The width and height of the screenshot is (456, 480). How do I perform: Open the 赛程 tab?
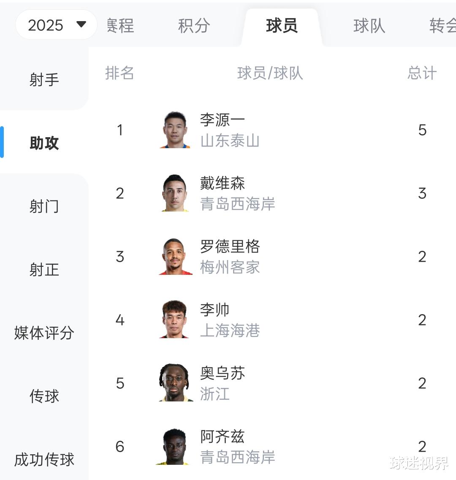pos(120,25)
